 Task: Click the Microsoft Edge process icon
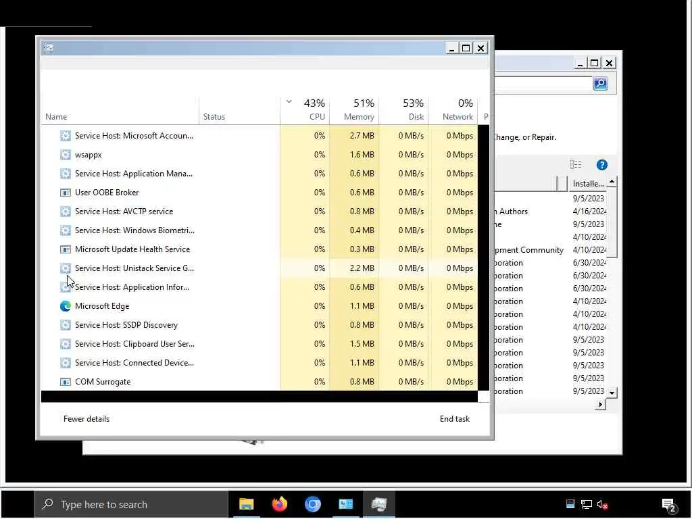point(66,306)
